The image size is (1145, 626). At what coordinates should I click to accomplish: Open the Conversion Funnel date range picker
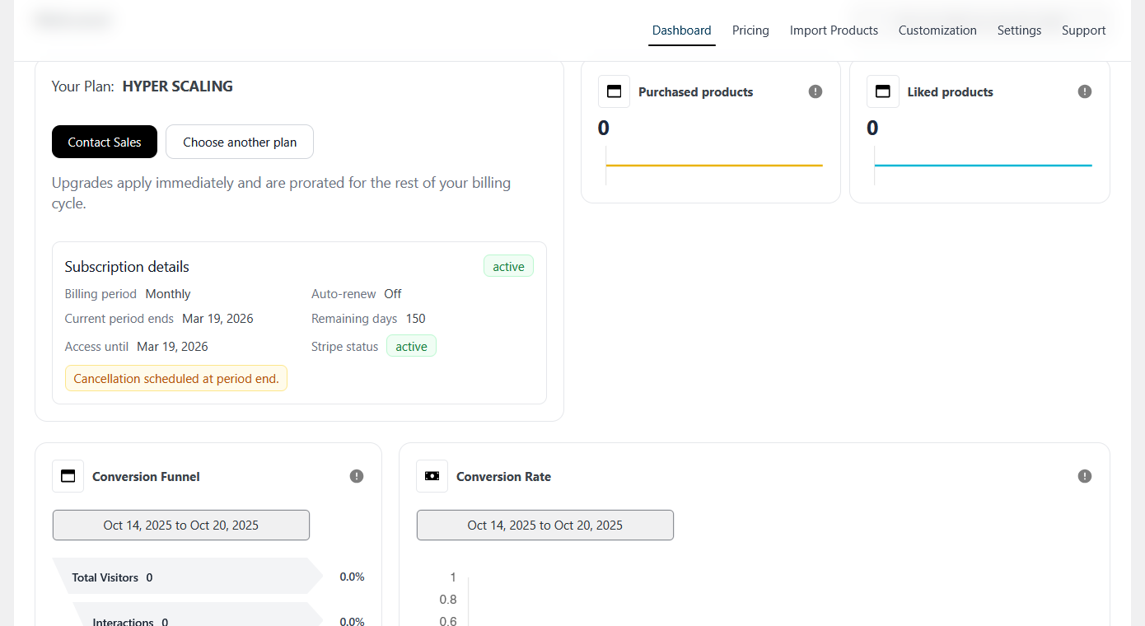pyautogui.click(x=181, y=526)
